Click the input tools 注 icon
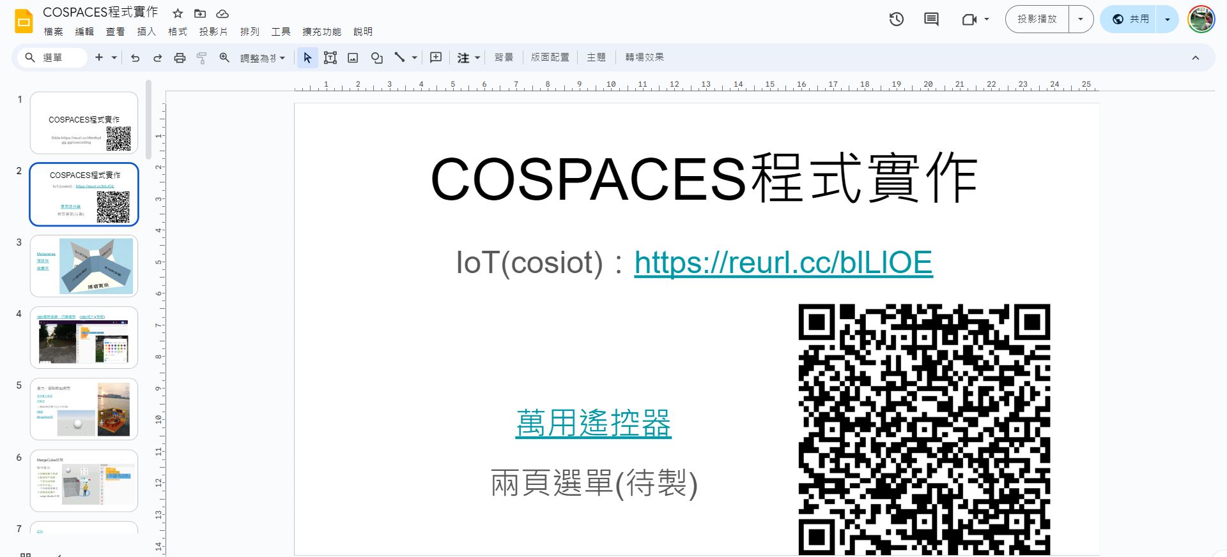This screenshot has width=1227, height=557. (463, 57)
